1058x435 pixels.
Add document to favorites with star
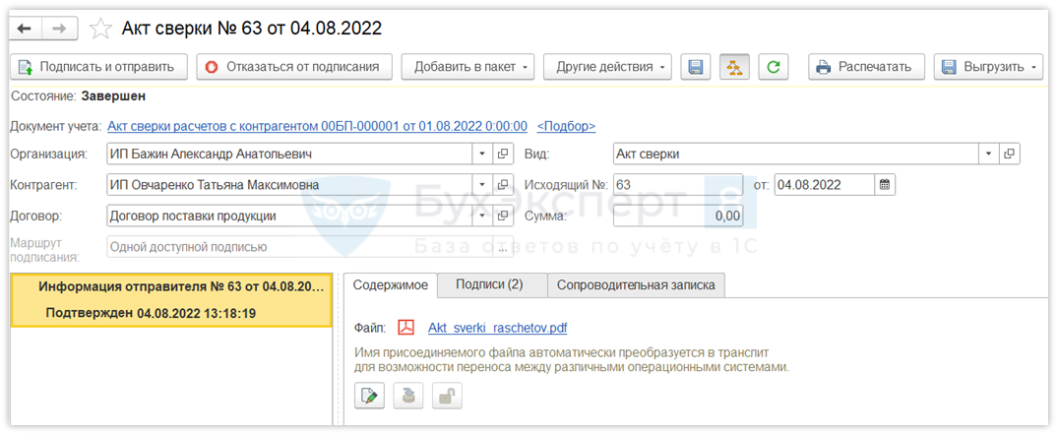(x=100, y=29)
